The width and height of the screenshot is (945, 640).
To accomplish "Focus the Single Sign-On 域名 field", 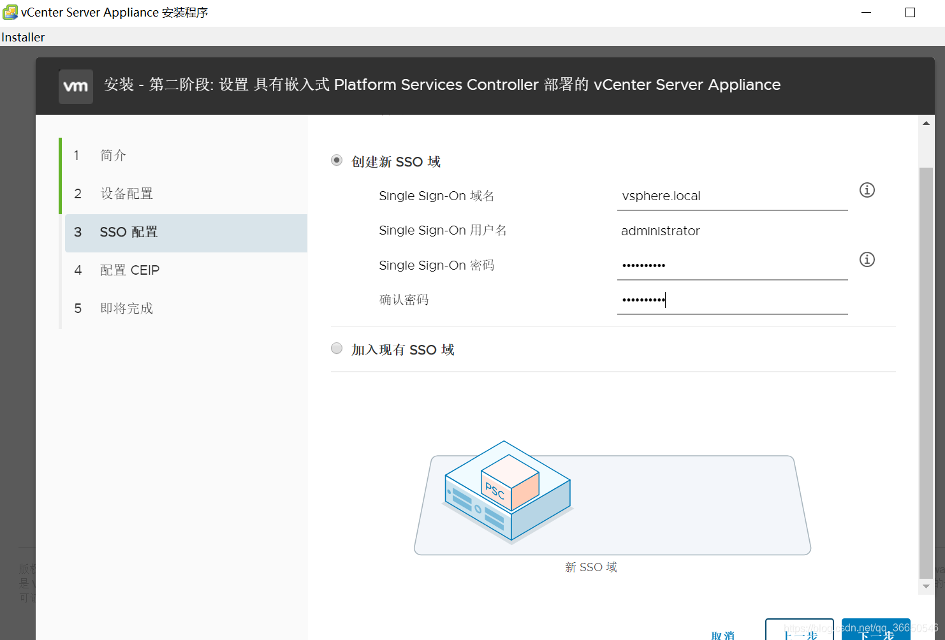I will 732,196.
